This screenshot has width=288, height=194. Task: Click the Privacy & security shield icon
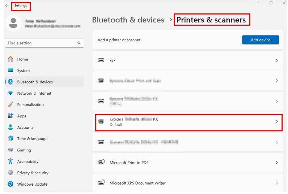pos(10,173)
